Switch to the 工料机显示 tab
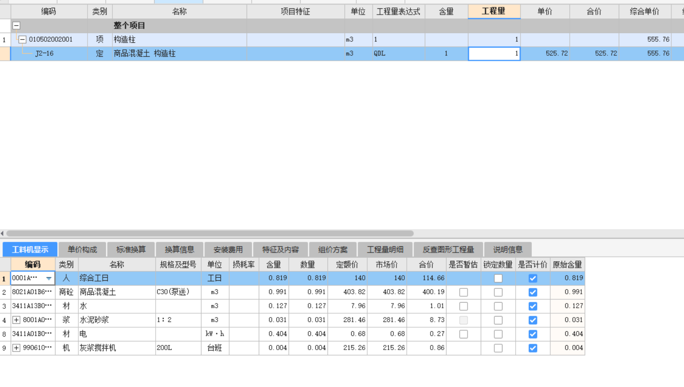 tap(30, 250)
